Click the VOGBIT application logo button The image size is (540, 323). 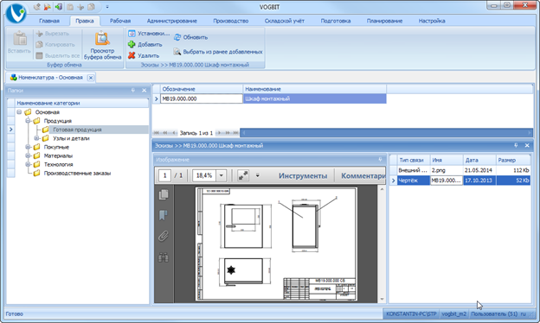click(x=16, y=13)
